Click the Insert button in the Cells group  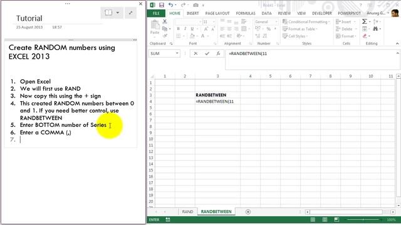pyautogui.click(x=346, y=22)
